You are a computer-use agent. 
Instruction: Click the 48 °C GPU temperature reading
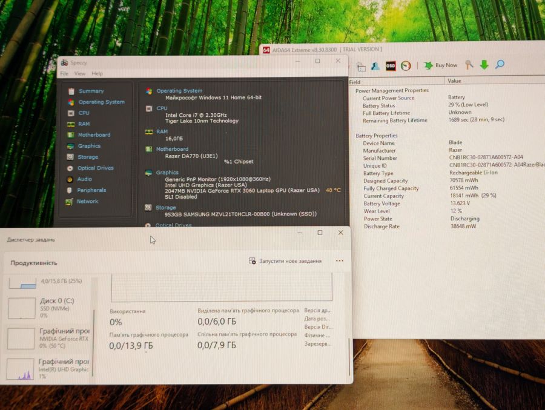333,190
